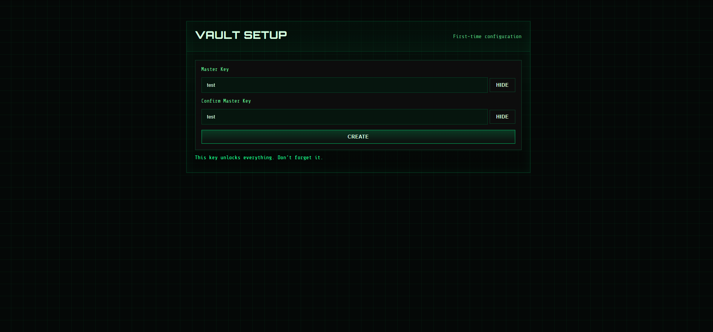
Task: Click the 'First-time configuration' text
Action: 487,37
